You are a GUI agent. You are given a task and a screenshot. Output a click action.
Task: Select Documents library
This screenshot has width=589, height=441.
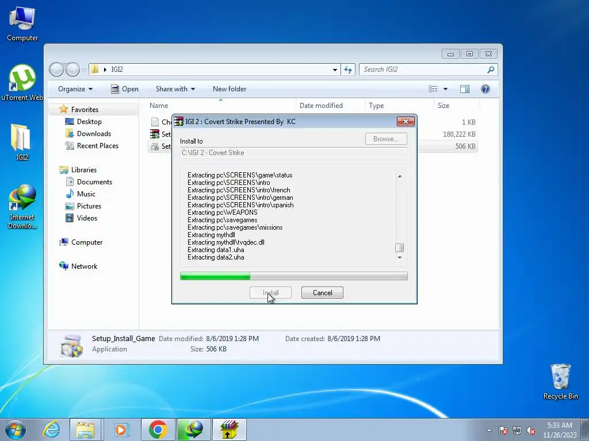tap(94, 182)
